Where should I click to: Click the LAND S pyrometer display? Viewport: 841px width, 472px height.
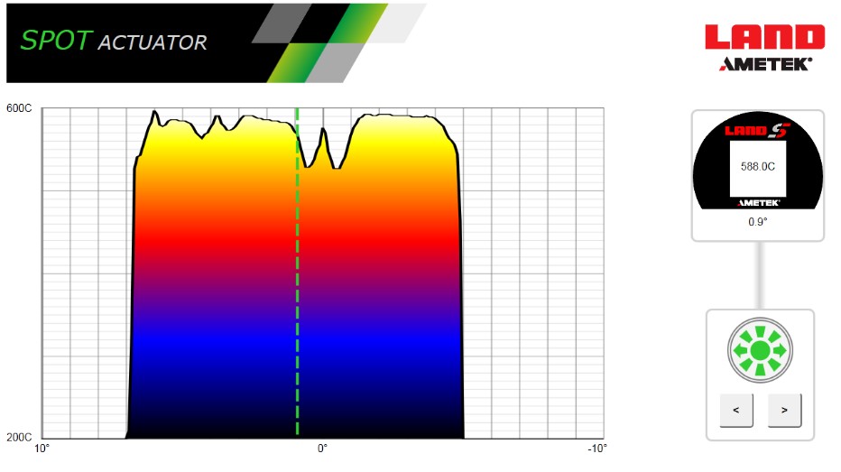(758, 161)
